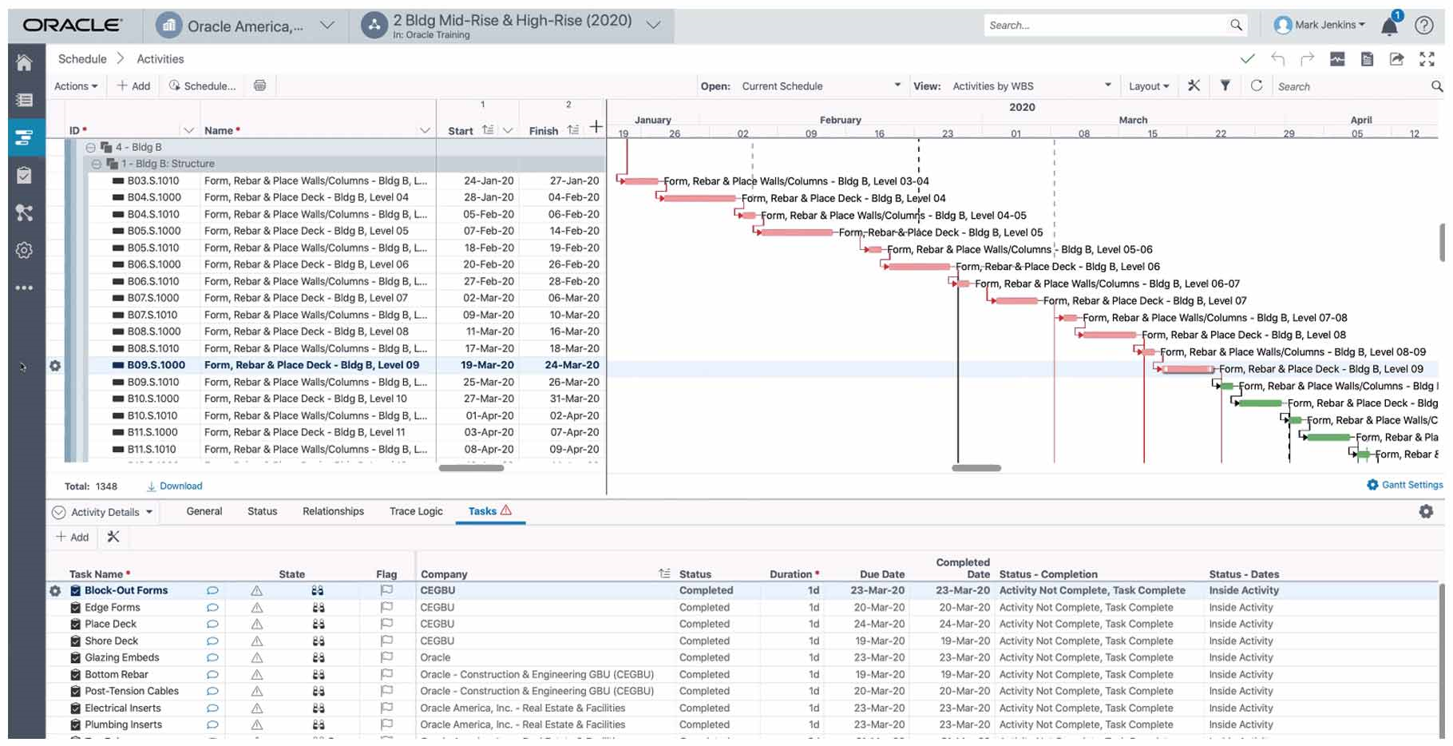Image resolution: width=1453 pixels, height=746 pixels.
Task: Check the Edge Forms task checkbox
Action: 74,607
